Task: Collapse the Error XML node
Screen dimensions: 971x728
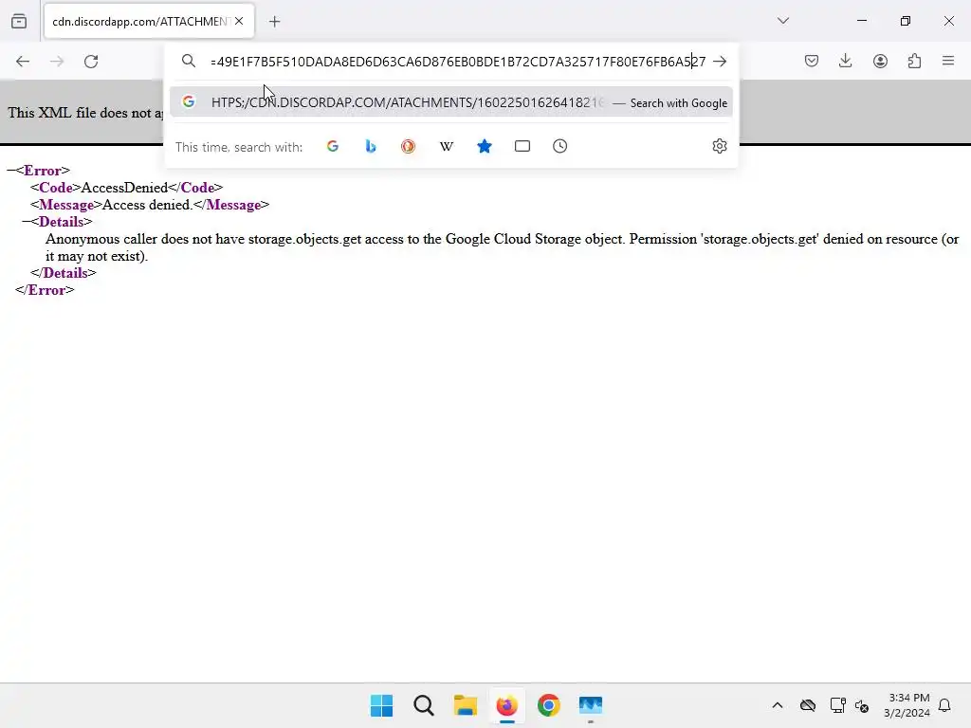Action: pos(10,171)
